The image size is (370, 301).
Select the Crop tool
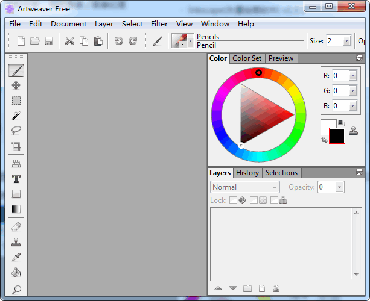16,146
